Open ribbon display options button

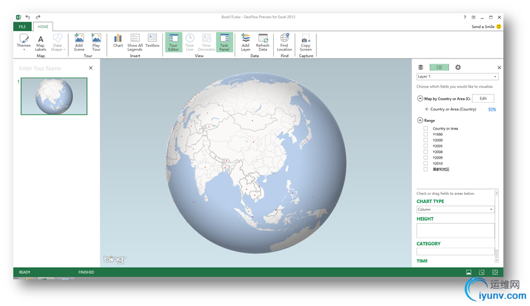(x=474, y=17)
